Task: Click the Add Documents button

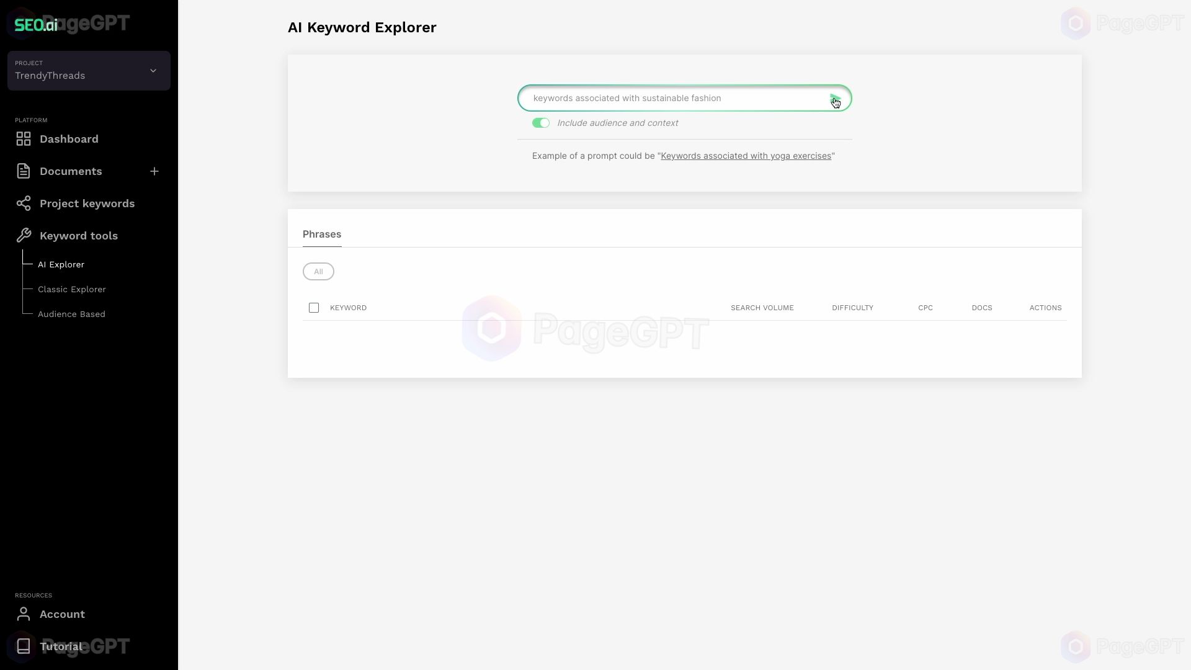Action: point(154,171)
